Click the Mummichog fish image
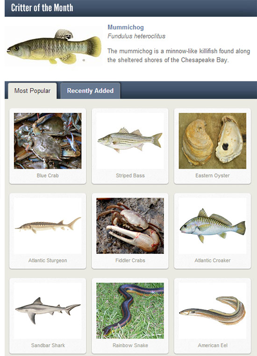 (x=54, y=46)
